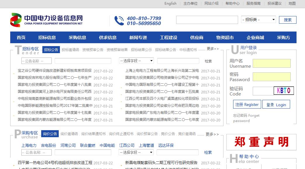Expand the 招标类 search category dropdown

[259, 20]
